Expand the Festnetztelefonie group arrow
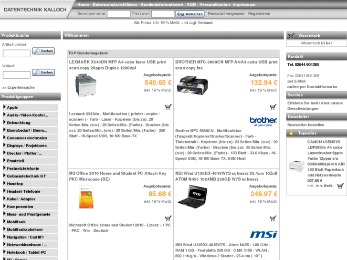Screen dimensions: 347x260 [4, 168]
